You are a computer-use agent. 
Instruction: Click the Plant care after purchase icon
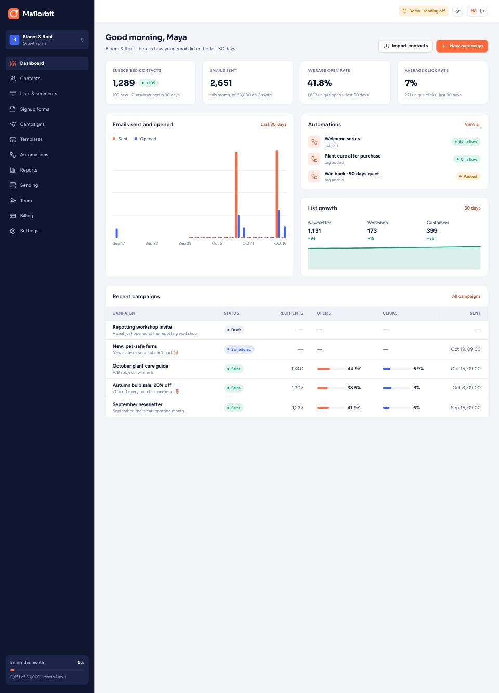pyautogui.click(x=314, y=159)
